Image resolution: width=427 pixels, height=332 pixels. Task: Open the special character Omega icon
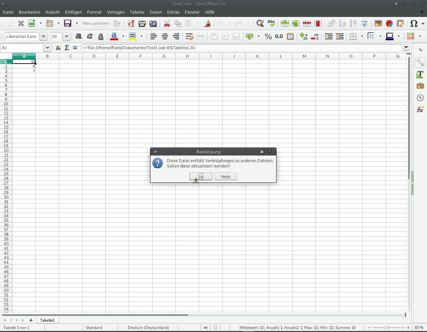414,23
